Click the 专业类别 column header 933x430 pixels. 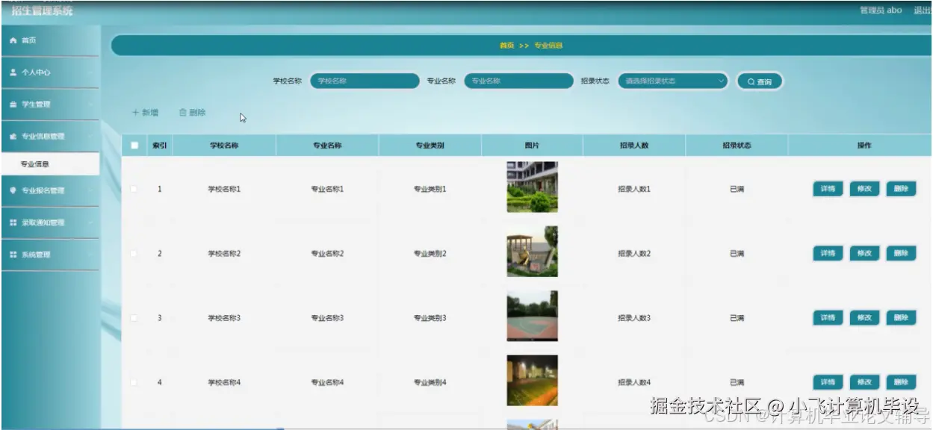pos(430,146)
